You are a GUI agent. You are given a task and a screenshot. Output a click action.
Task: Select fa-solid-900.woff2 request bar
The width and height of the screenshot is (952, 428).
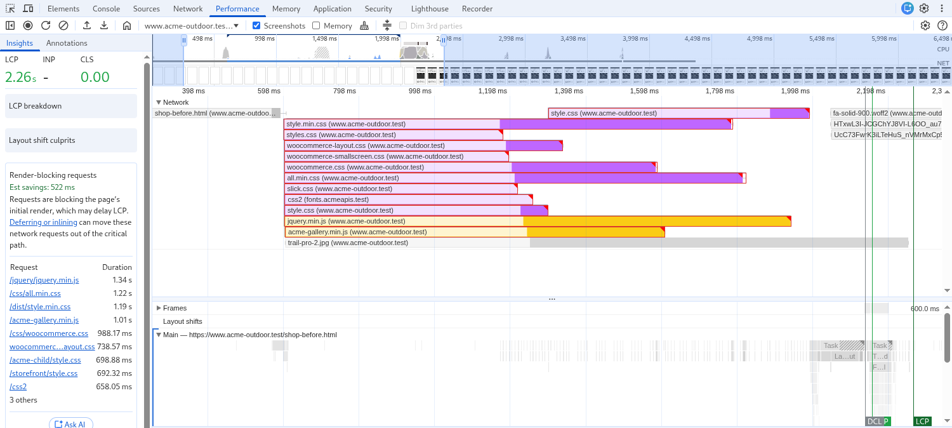coord(887,113)
